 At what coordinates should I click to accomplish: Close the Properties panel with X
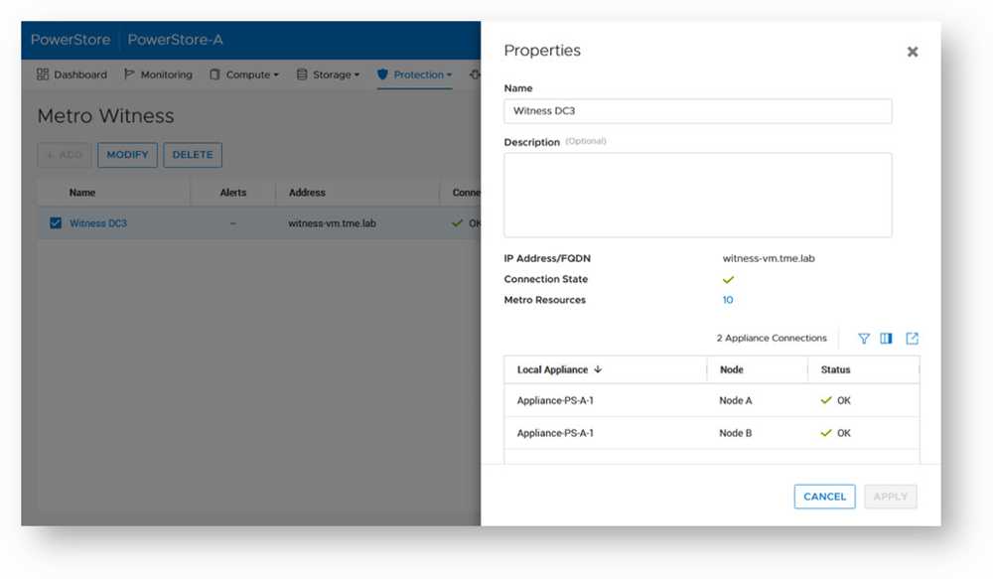point(912,52)
